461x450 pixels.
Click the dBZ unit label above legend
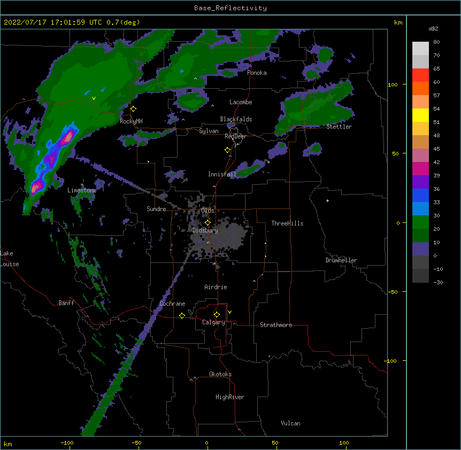433,28
